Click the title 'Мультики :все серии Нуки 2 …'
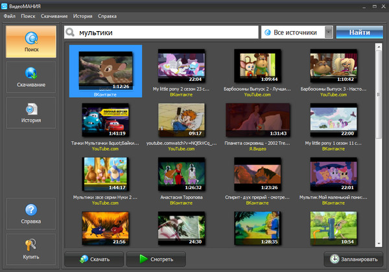 [x=105, y=198]
